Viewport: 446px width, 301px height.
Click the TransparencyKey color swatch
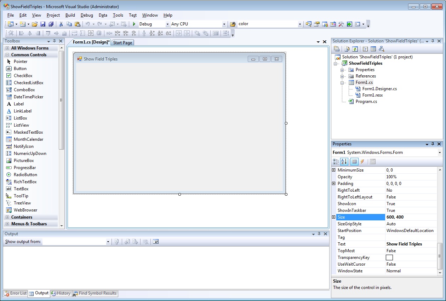[389, 257]
